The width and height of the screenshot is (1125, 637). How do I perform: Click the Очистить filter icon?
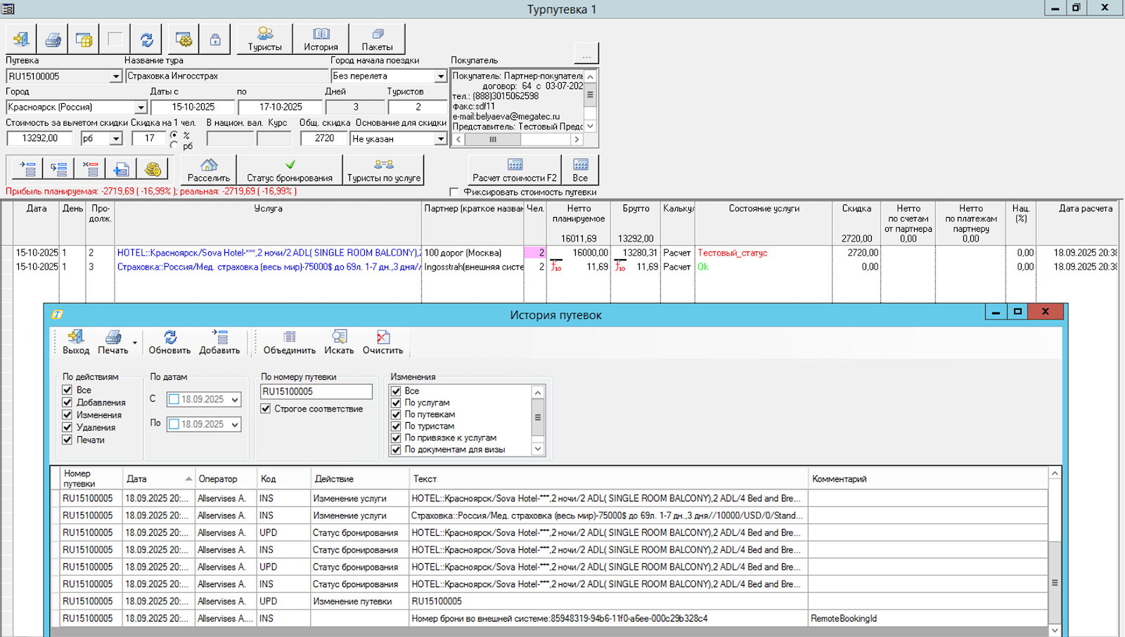382,342
